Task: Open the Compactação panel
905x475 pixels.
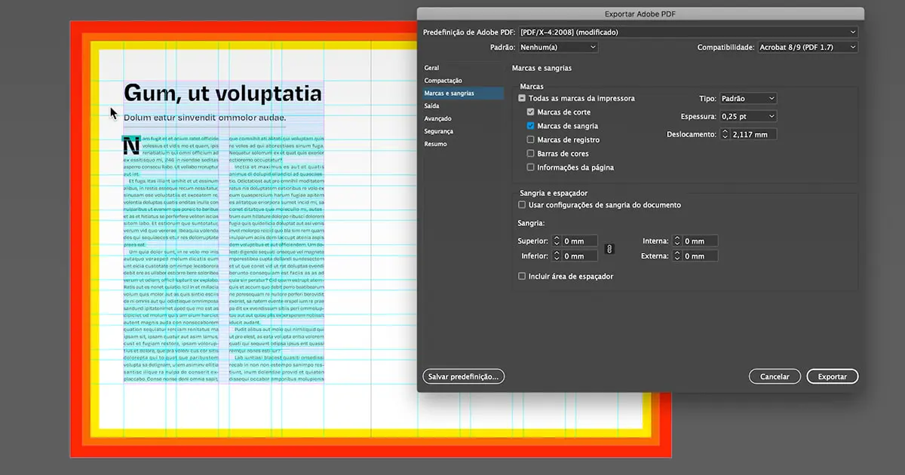Action: (442, 80)
